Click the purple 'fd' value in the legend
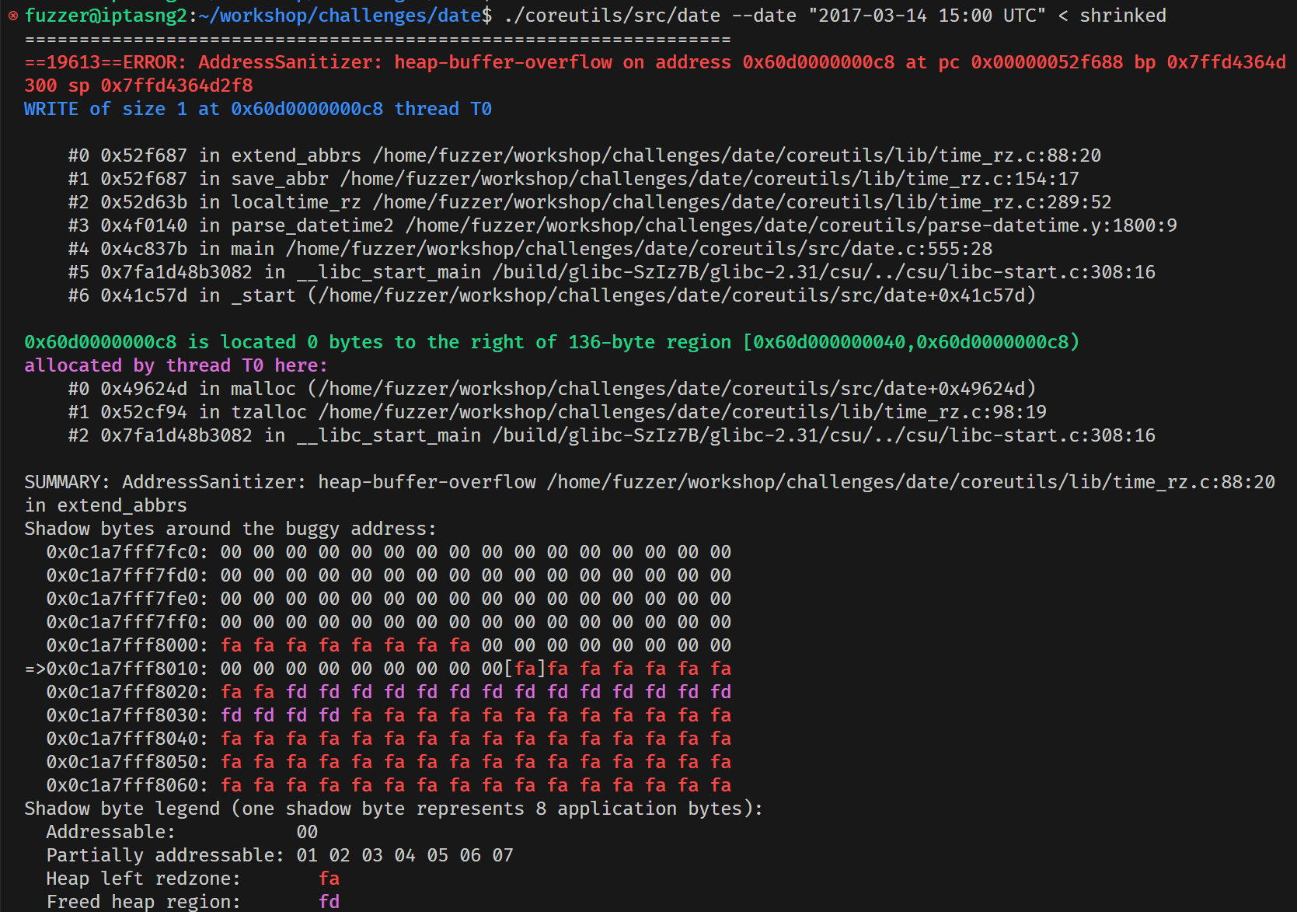The height and width of the screenshot is (912, 1297). [x=329, y=902]
